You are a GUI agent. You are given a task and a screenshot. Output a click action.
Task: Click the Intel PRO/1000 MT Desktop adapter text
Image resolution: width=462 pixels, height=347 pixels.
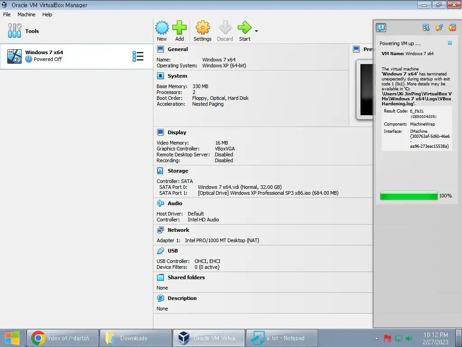click(x=222, y=240)
